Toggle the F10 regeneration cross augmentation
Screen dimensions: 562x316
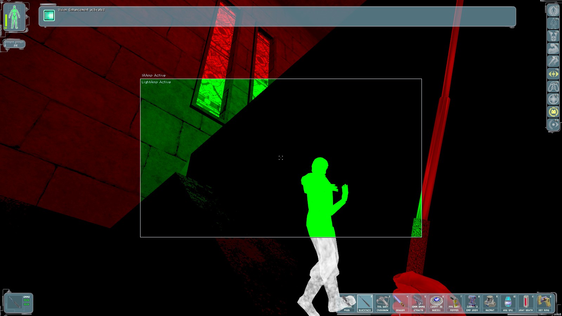coord(553,99)
